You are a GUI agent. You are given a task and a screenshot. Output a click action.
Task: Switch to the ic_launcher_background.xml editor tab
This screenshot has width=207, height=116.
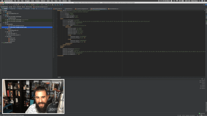82,9
